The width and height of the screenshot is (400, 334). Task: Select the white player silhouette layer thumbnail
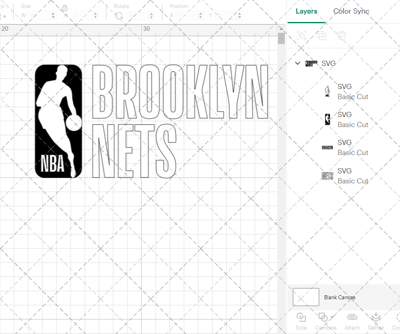pos(327,91)
